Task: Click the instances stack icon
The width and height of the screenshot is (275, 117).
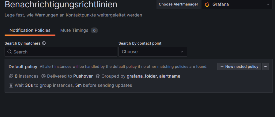Action: (11, 76)
